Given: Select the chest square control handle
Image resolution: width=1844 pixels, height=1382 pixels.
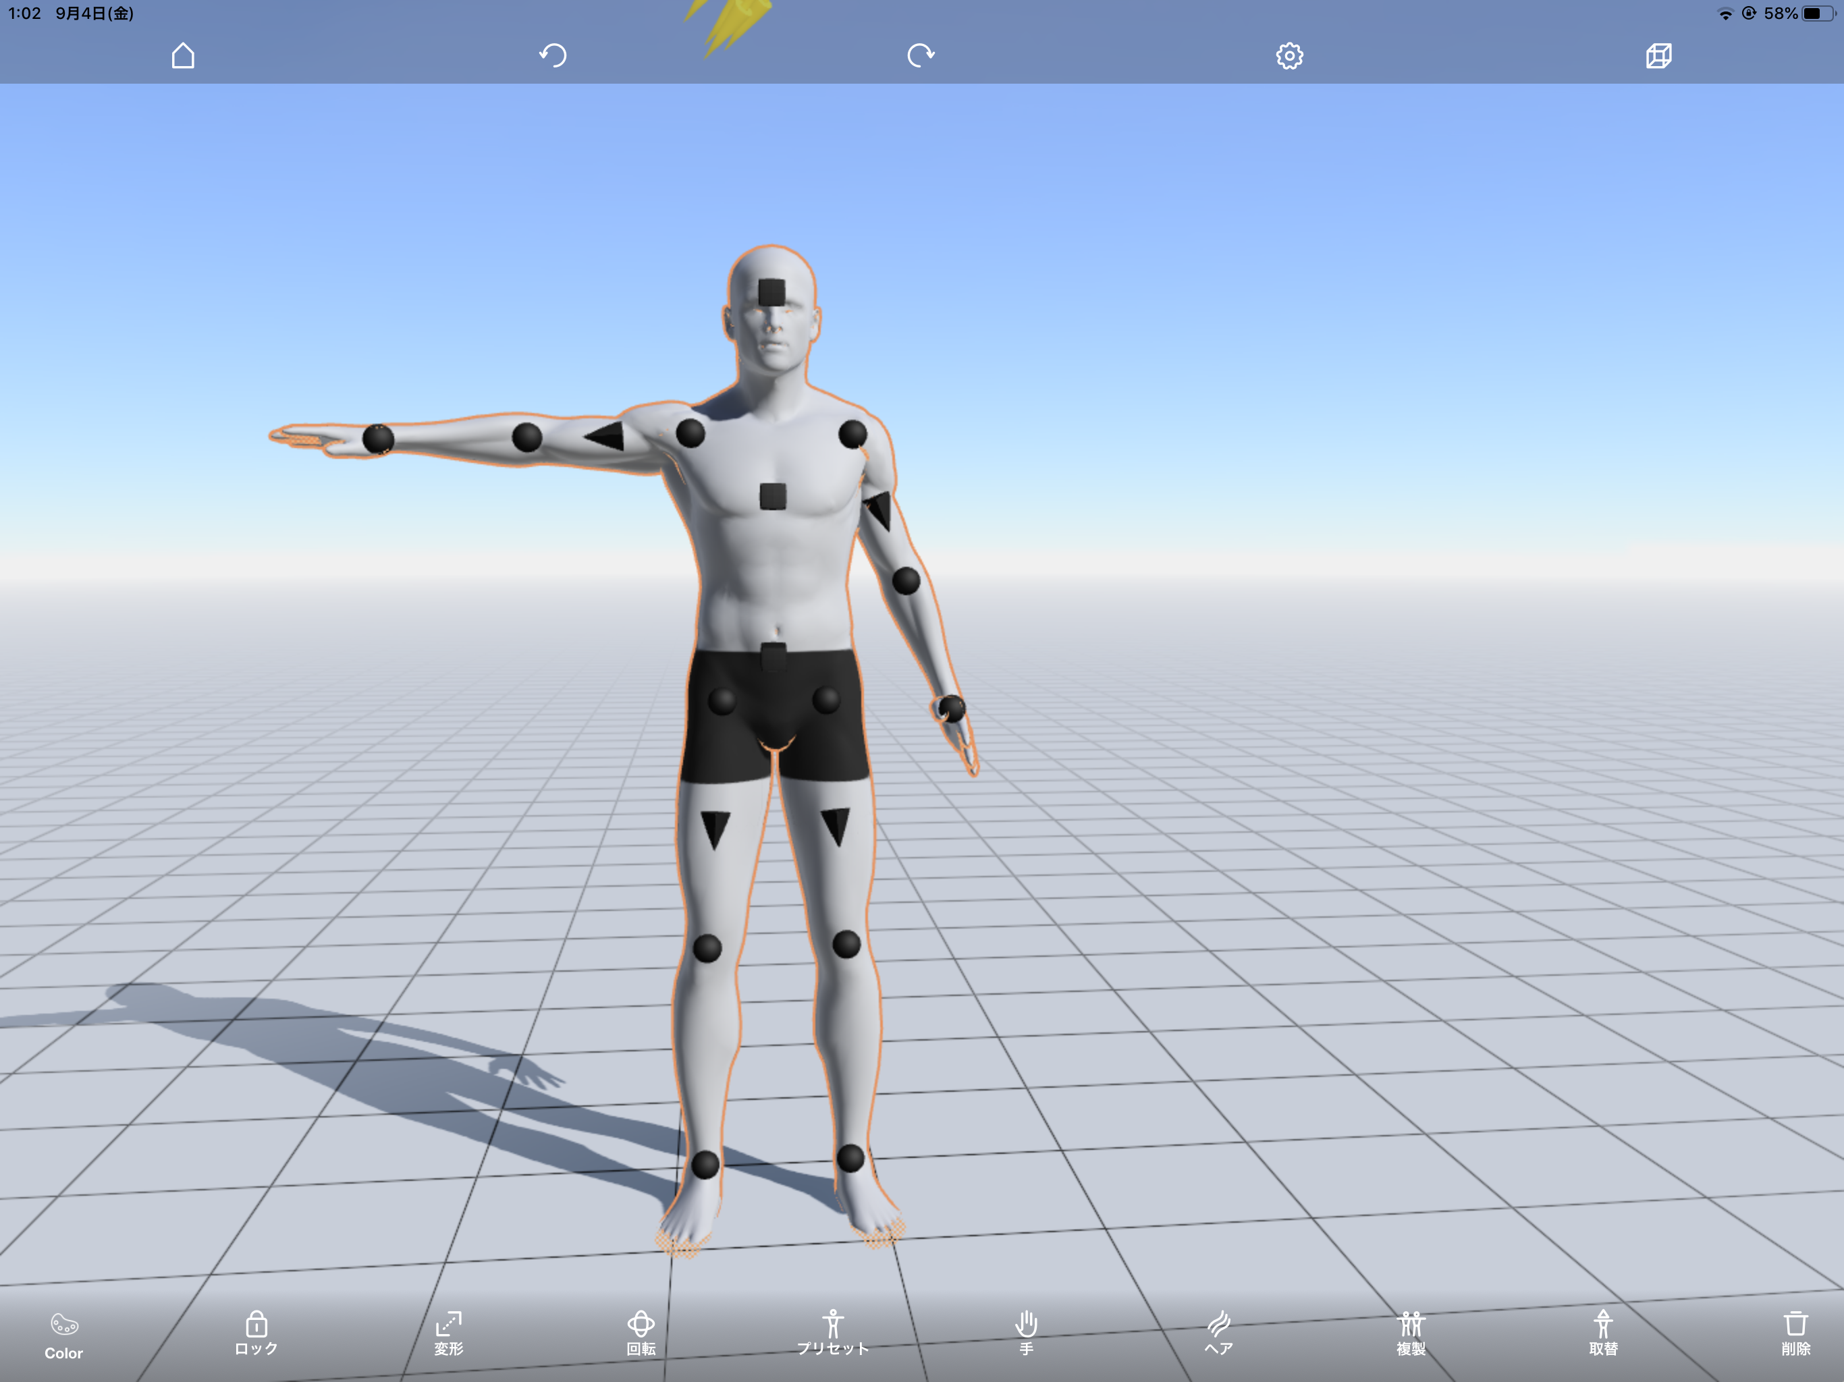Looking at the screenshot, I should pos(773,497).
